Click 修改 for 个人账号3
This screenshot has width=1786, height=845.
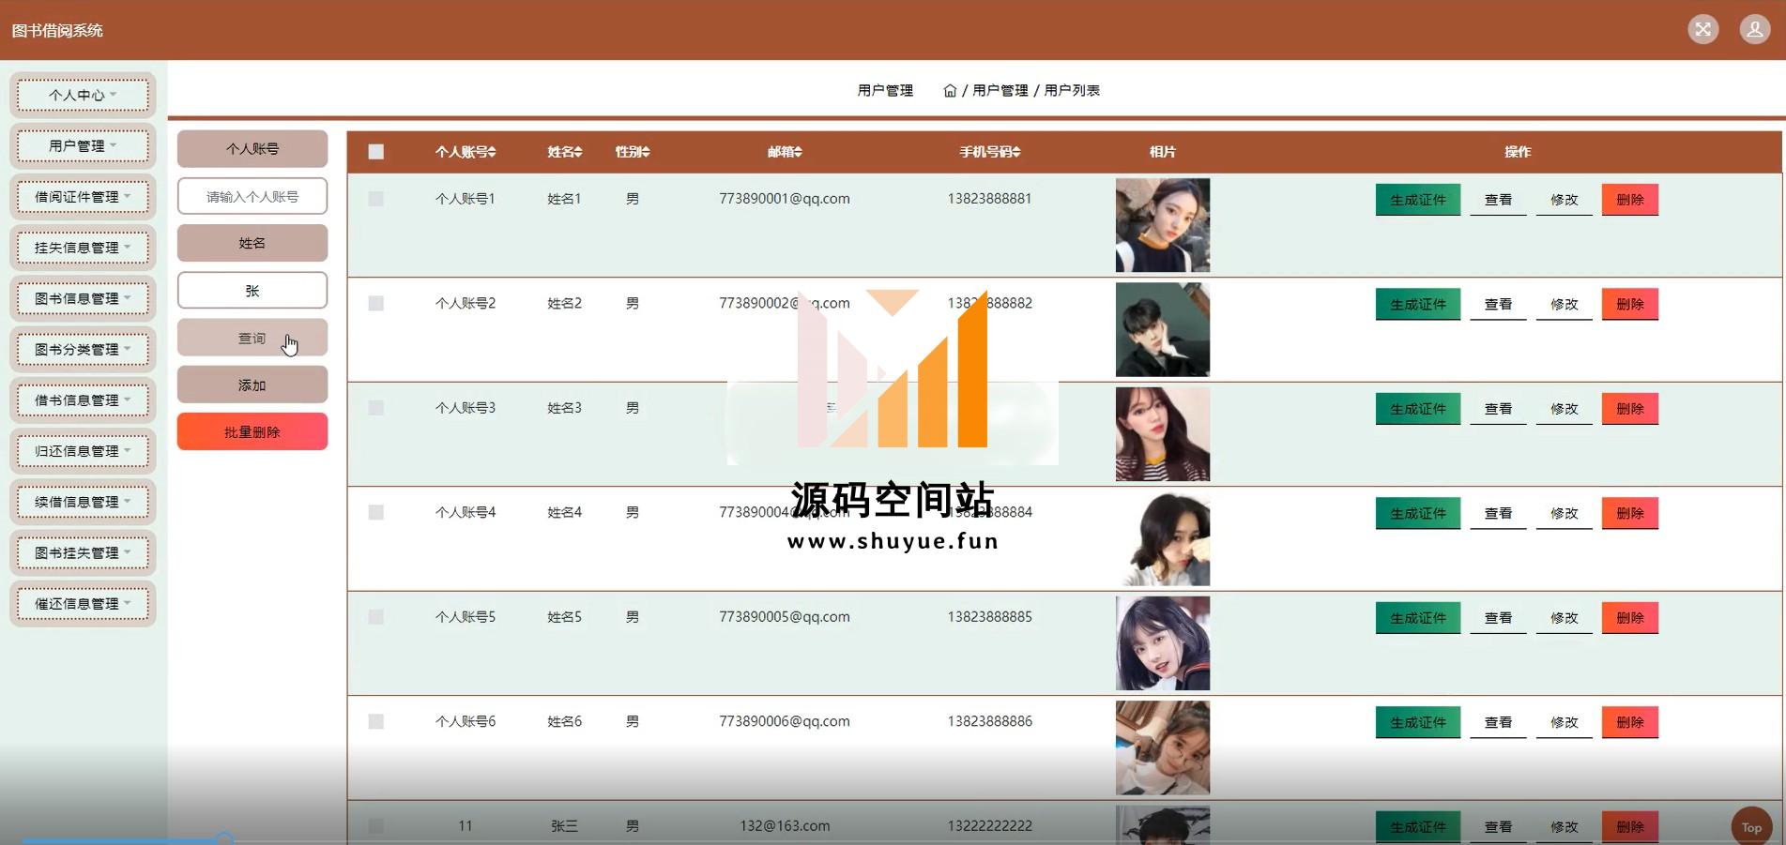(x=1564, y=409)
